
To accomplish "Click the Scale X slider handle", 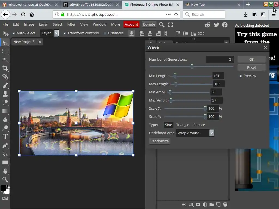I will (x=205, y=108).
